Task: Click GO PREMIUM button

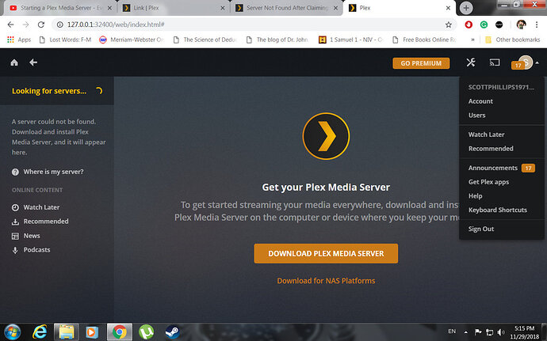Action: (x=421, y=63)
